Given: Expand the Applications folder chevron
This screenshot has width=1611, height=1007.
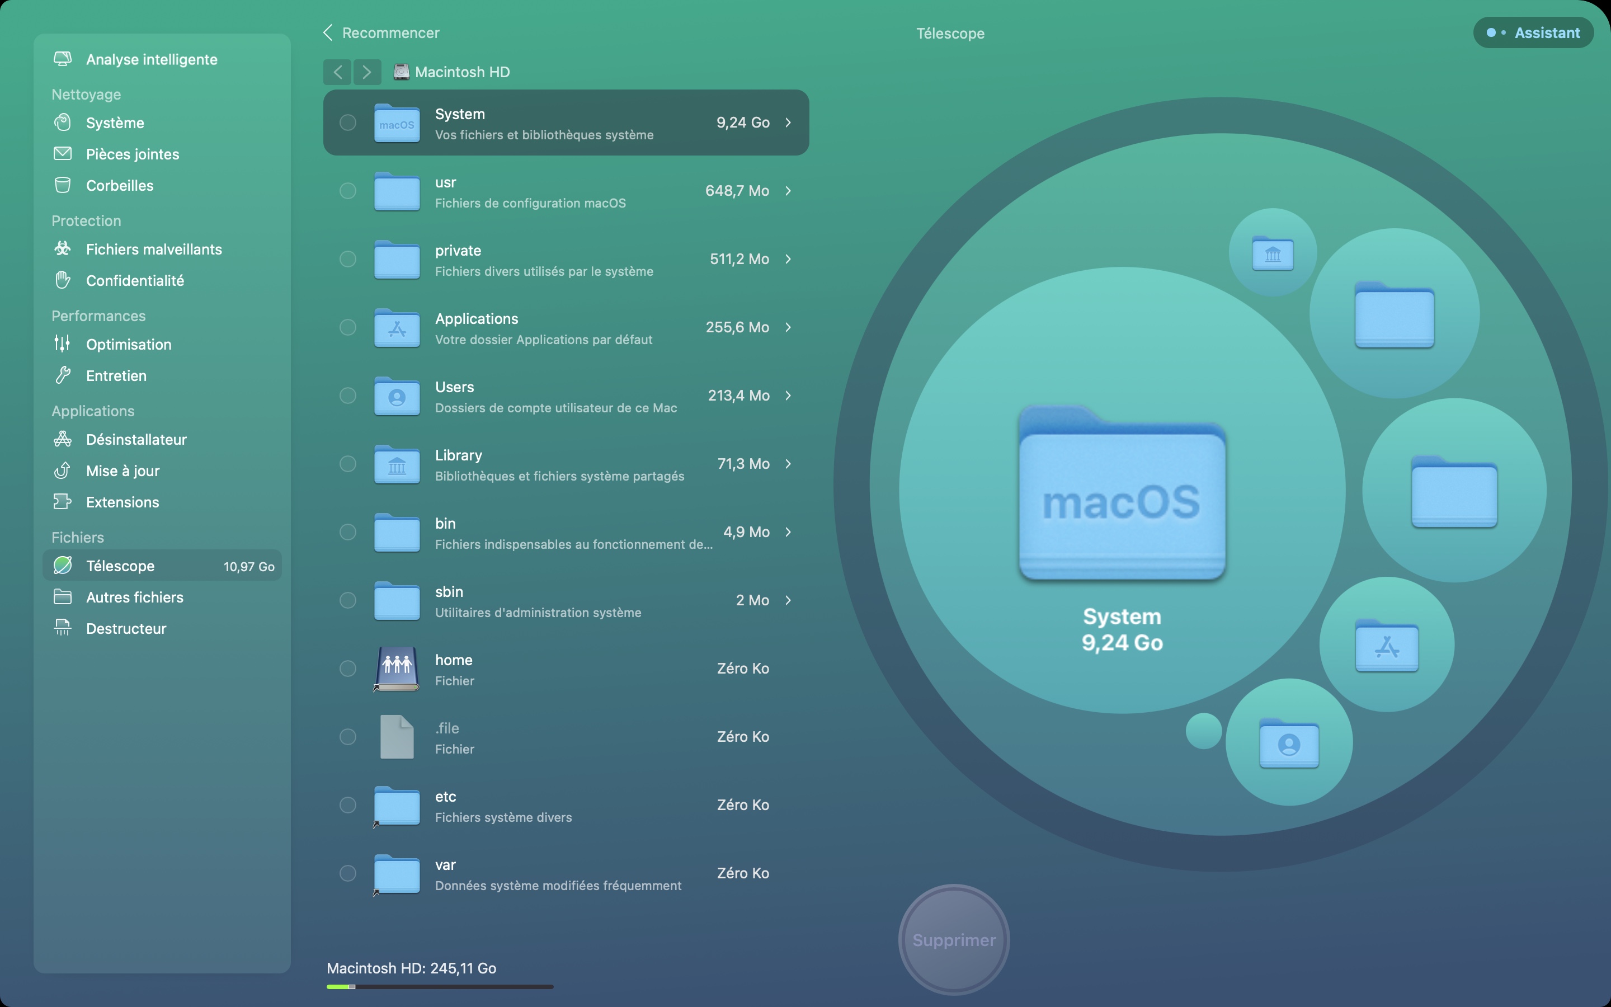Looking at the screenshot, I should pyautogui.click(x=788, y=327).
